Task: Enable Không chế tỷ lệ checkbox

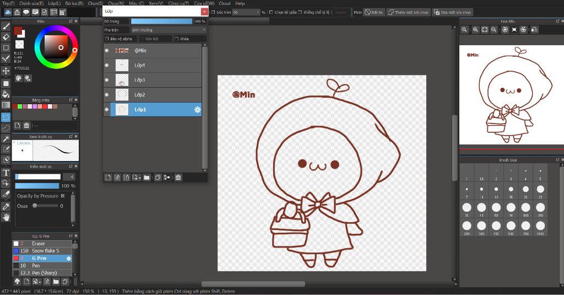Action: click(300, 12)
